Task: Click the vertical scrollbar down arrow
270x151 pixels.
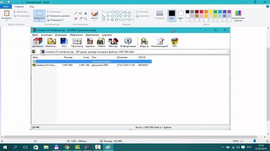Action: click(268, 134)
